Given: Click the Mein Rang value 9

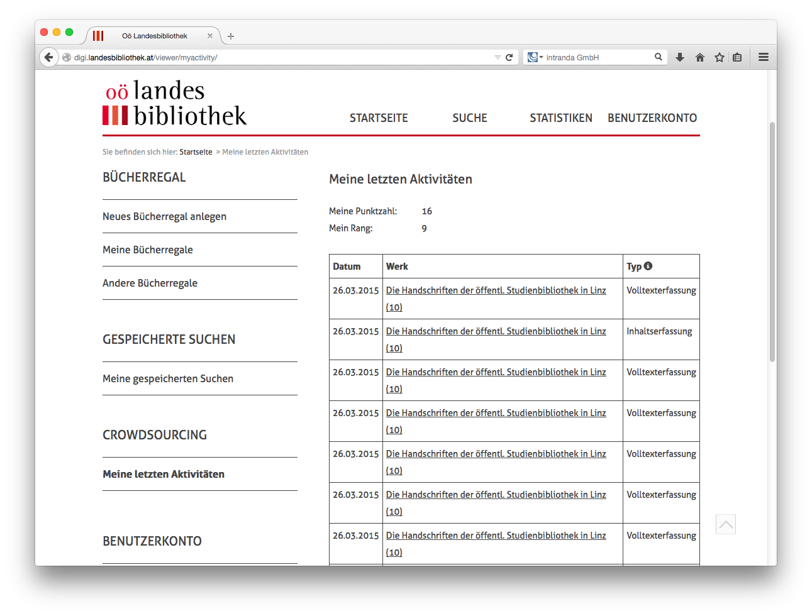Looking at the screenshot, I should (424, 228).
